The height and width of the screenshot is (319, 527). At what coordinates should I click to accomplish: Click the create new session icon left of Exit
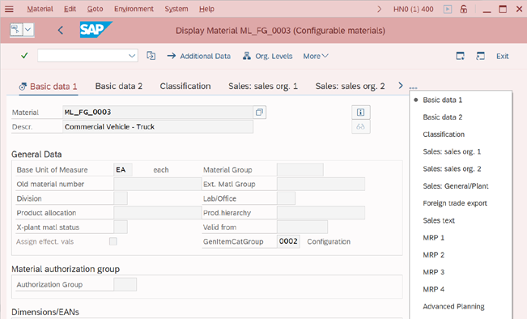(460, 56)
